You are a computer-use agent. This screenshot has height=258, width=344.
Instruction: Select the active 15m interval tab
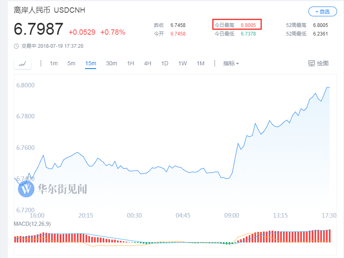[x=90, y=63]
